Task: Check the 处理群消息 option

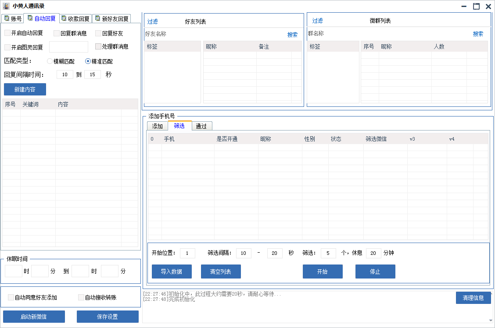Action: tap(98, 46)
